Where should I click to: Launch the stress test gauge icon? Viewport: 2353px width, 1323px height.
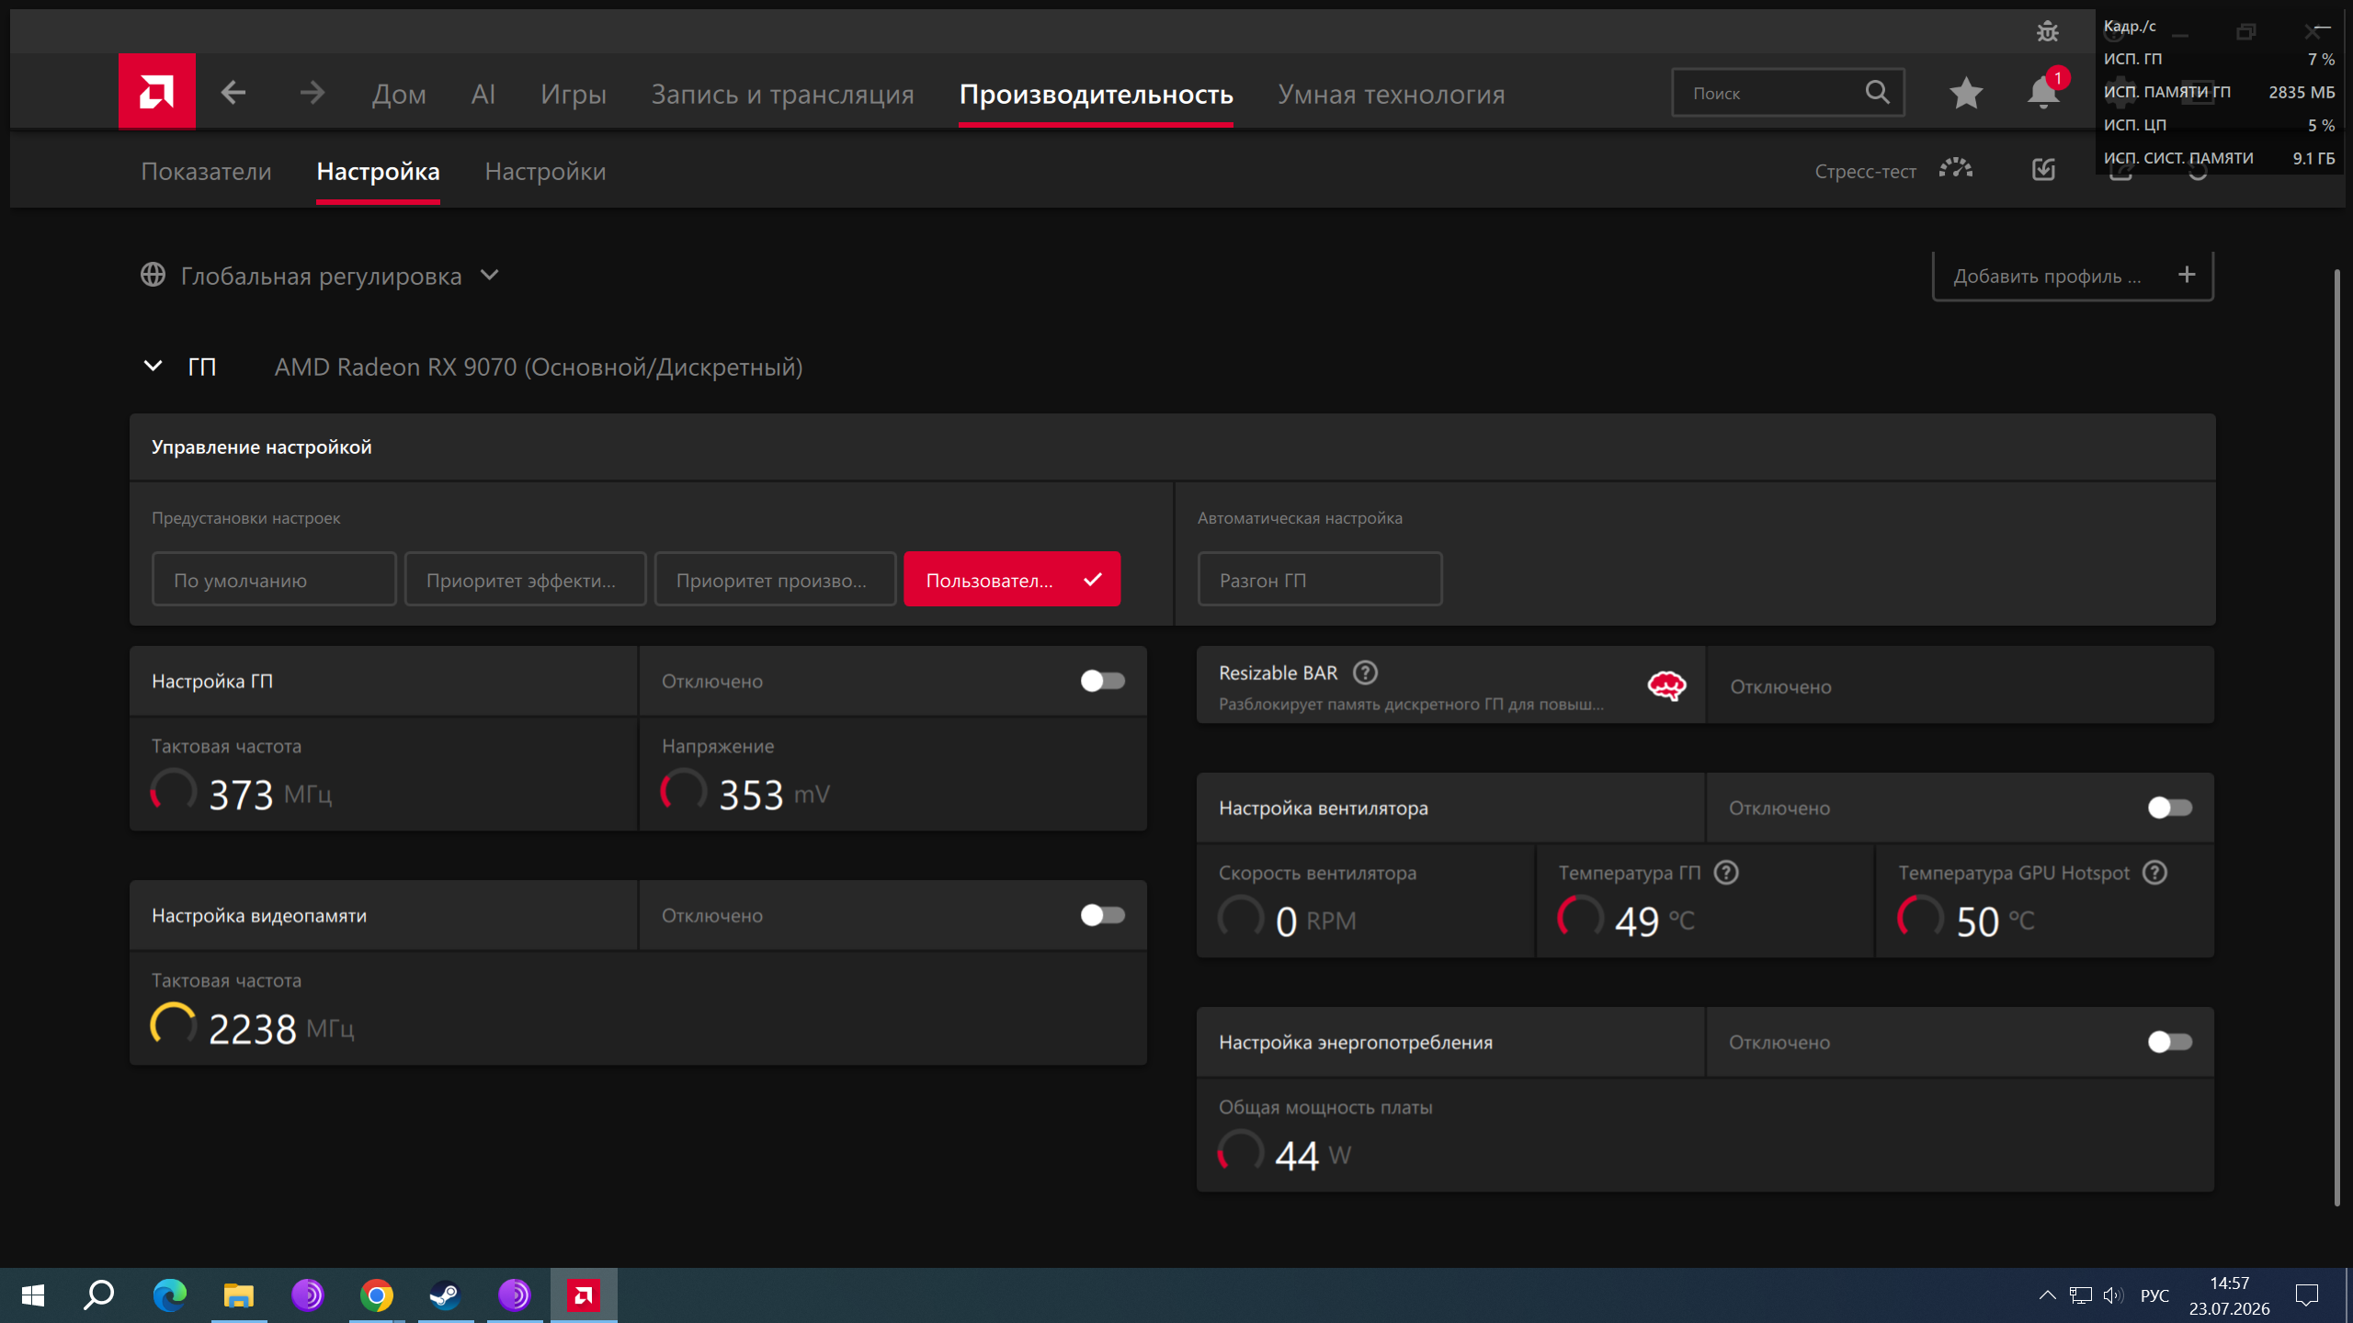(1956, 170)
